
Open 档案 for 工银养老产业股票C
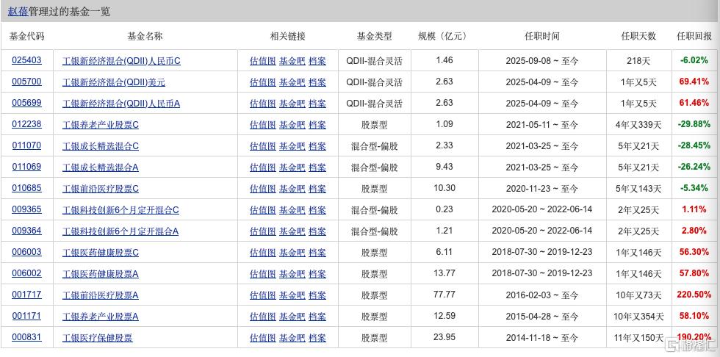point(317,124)
